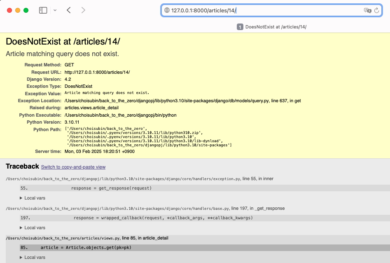
Task: Click the Traceback heading
Action: [22, 167]
